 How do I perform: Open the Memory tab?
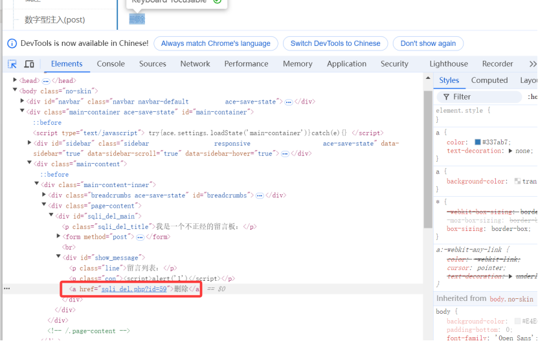tap(297, 64)
